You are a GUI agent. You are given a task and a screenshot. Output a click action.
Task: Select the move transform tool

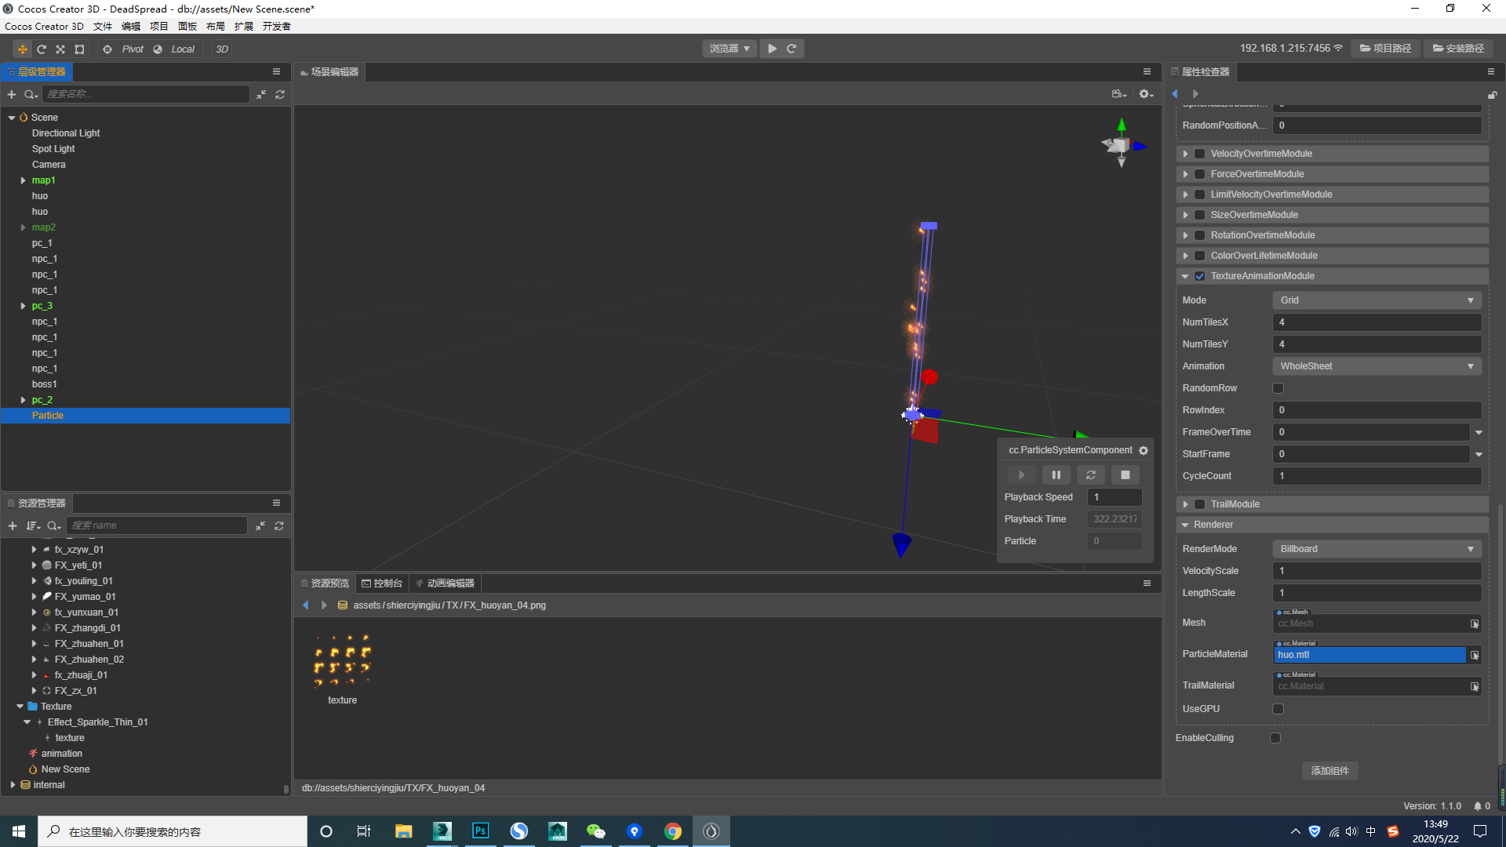22,49
